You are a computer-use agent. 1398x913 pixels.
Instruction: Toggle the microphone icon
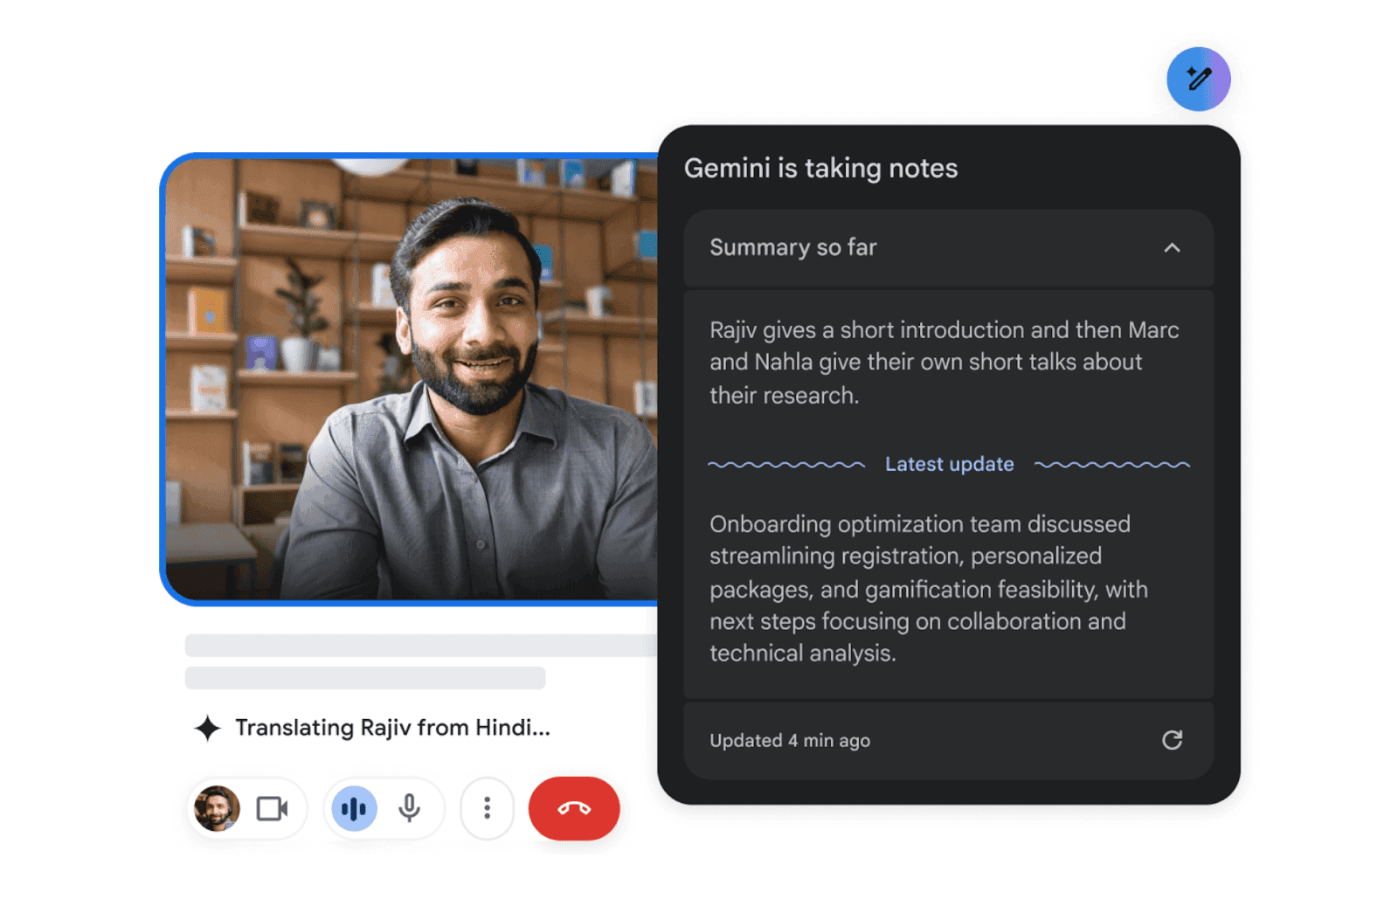(409, 808)
